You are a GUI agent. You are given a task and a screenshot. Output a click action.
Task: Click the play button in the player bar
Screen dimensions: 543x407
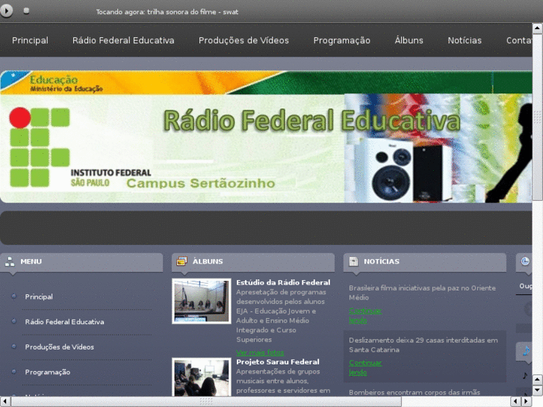[6, 10]
